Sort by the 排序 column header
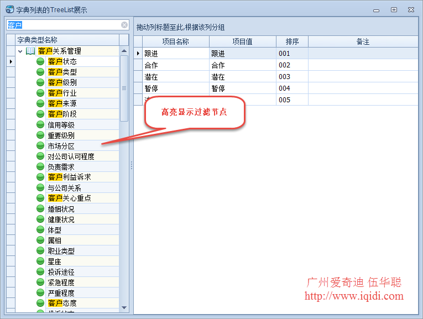The width and height of the screenshot is (423, 319). click(292, 41)
